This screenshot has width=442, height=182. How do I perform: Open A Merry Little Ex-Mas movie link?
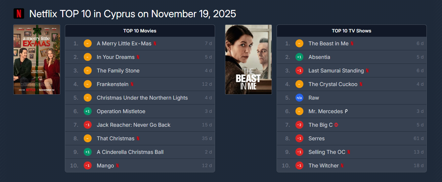(x=124, y=44)
